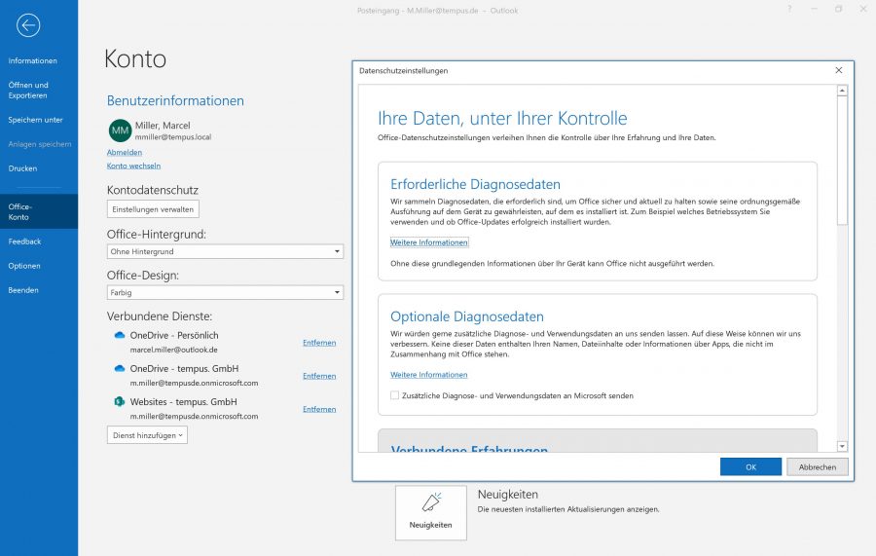Viewport: 876px width, 556px height.
Task: Select Drucken in the sidebar
Action: (22, 168)
